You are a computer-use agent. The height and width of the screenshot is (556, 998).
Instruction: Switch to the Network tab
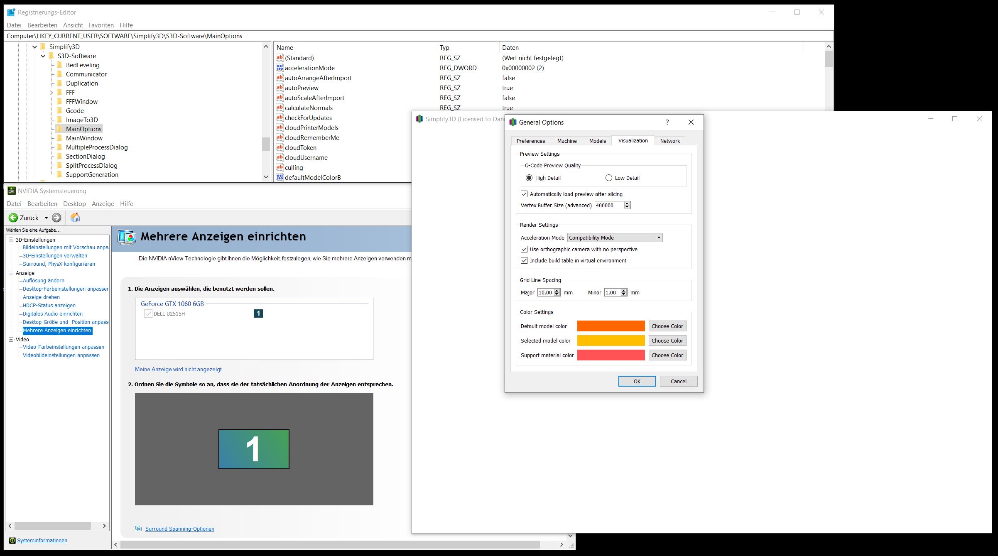tap(670, 141)
